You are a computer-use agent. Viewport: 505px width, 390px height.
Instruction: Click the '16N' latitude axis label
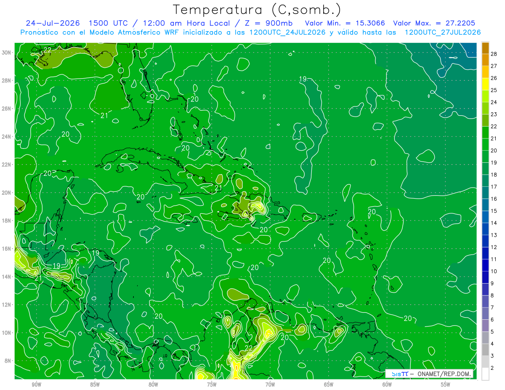point(7,249)
